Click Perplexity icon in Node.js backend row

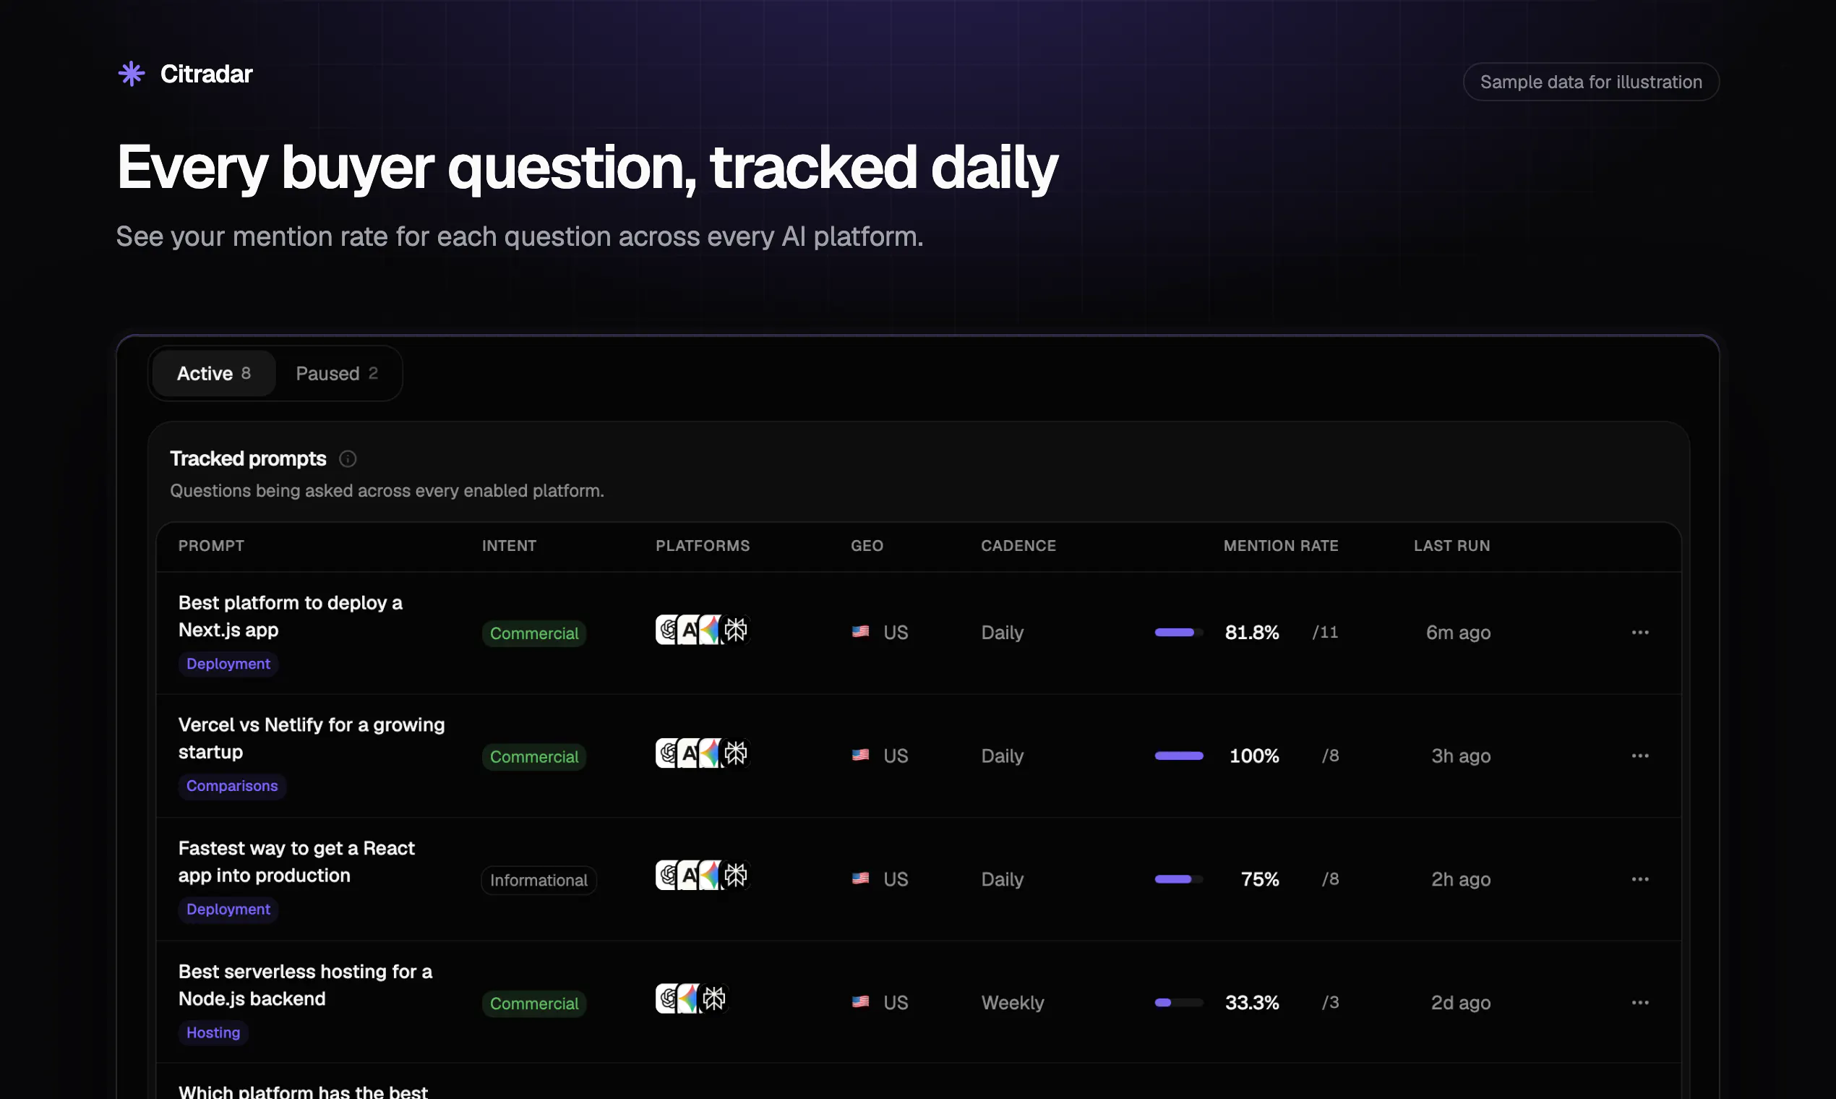pos(713,999)
